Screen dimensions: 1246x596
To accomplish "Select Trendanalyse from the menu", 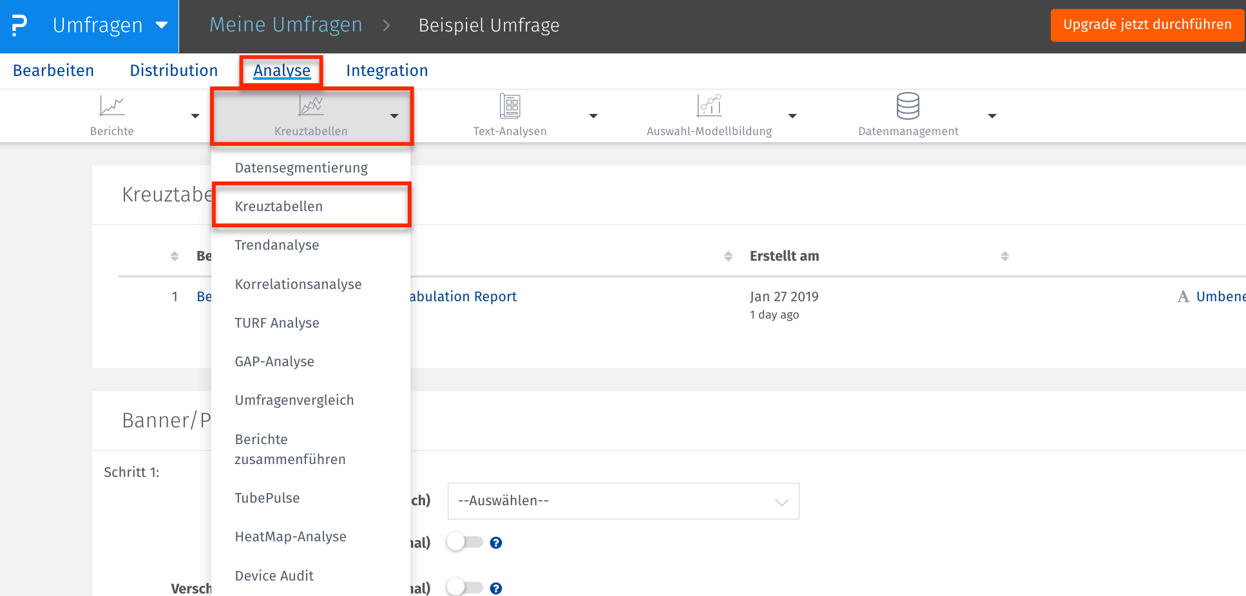I will point(276,245).
